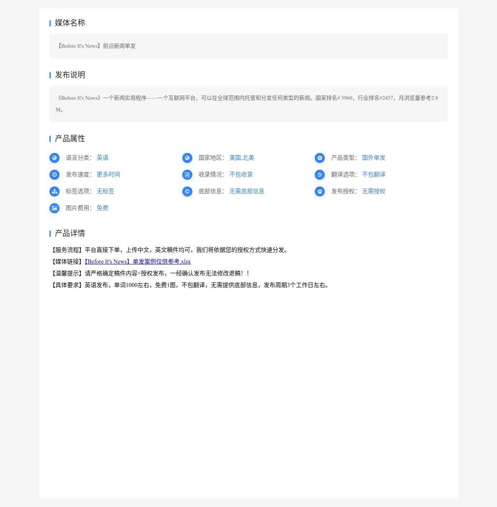Click the 发布说明 section heading
Screen dimensions: 497x507
[70, 75]
